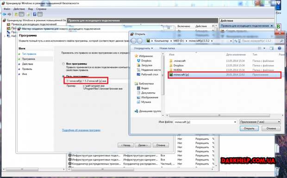Open the Имя файла dropdown arrow
Viewport: 287px width, 178px height.
coord(235,122)
